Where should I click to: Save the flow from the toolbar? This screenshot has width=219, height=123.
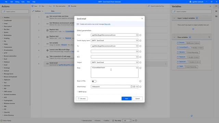coord(34,6)
